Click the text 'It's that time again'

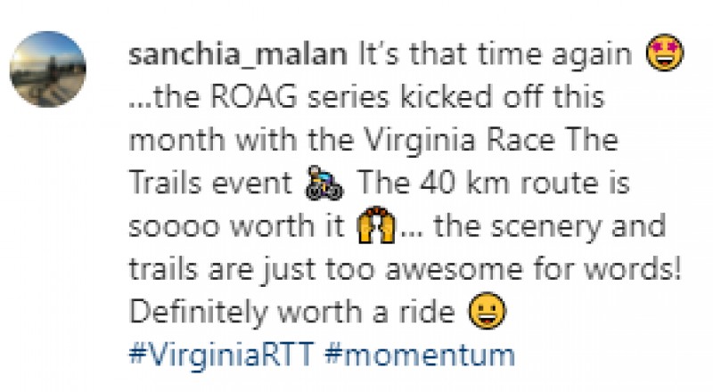tap(496, 54)
